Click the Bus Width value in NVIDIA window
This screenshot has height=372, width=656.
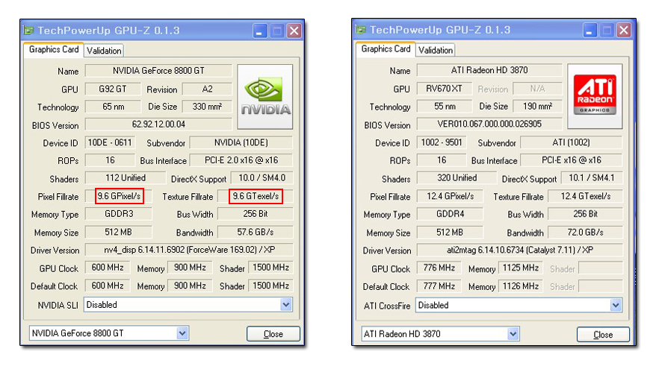[x=256, y=214]
